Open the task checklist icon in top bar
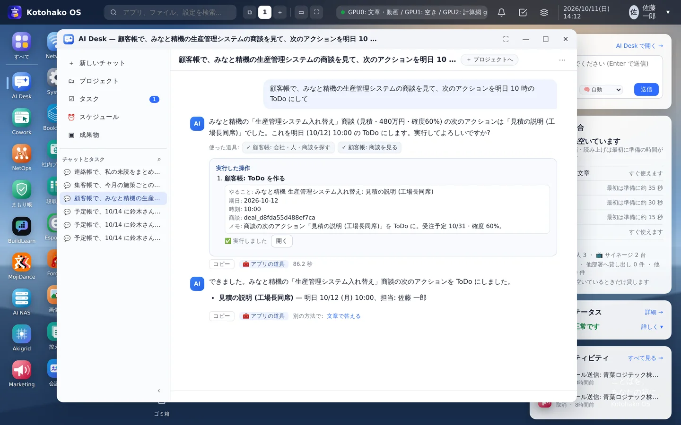Screen dimensions: 681x425 point(523,12)
